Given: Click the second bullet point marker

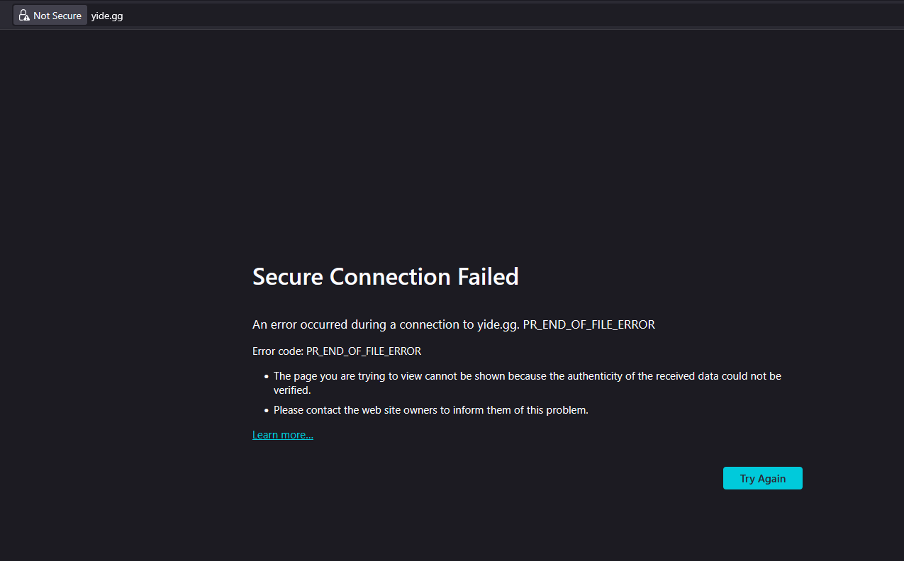Looking at the screenshot, I should click(266, 410).
